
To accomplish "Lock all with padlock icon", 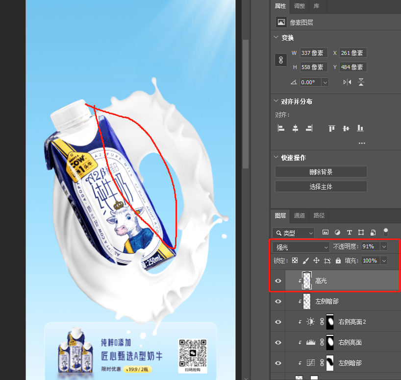I will (338, 261).
